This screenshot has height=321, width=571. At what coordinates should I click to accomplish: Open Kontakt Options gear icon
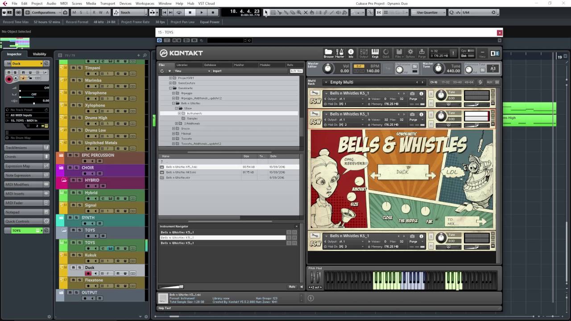coord(410,53)
